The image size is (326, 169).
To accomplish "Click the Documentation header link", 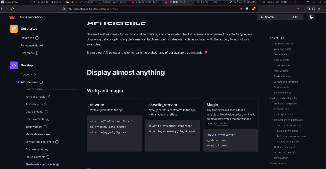I will pos(31,17).
